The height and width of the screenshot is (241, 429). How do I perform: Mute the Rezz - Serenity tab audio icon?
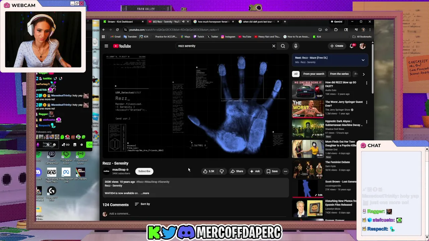183,22
